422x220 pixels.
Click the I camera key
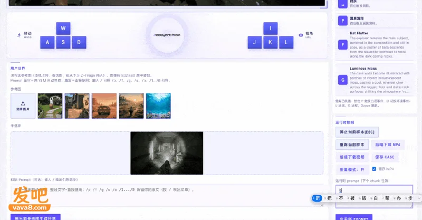click(271, 28)
